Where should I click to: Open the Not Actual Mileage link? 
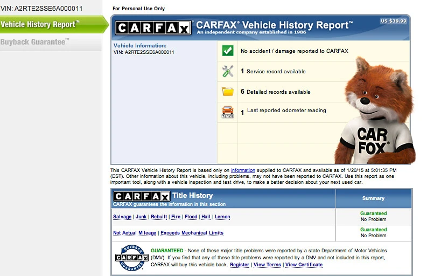[135, 233]
